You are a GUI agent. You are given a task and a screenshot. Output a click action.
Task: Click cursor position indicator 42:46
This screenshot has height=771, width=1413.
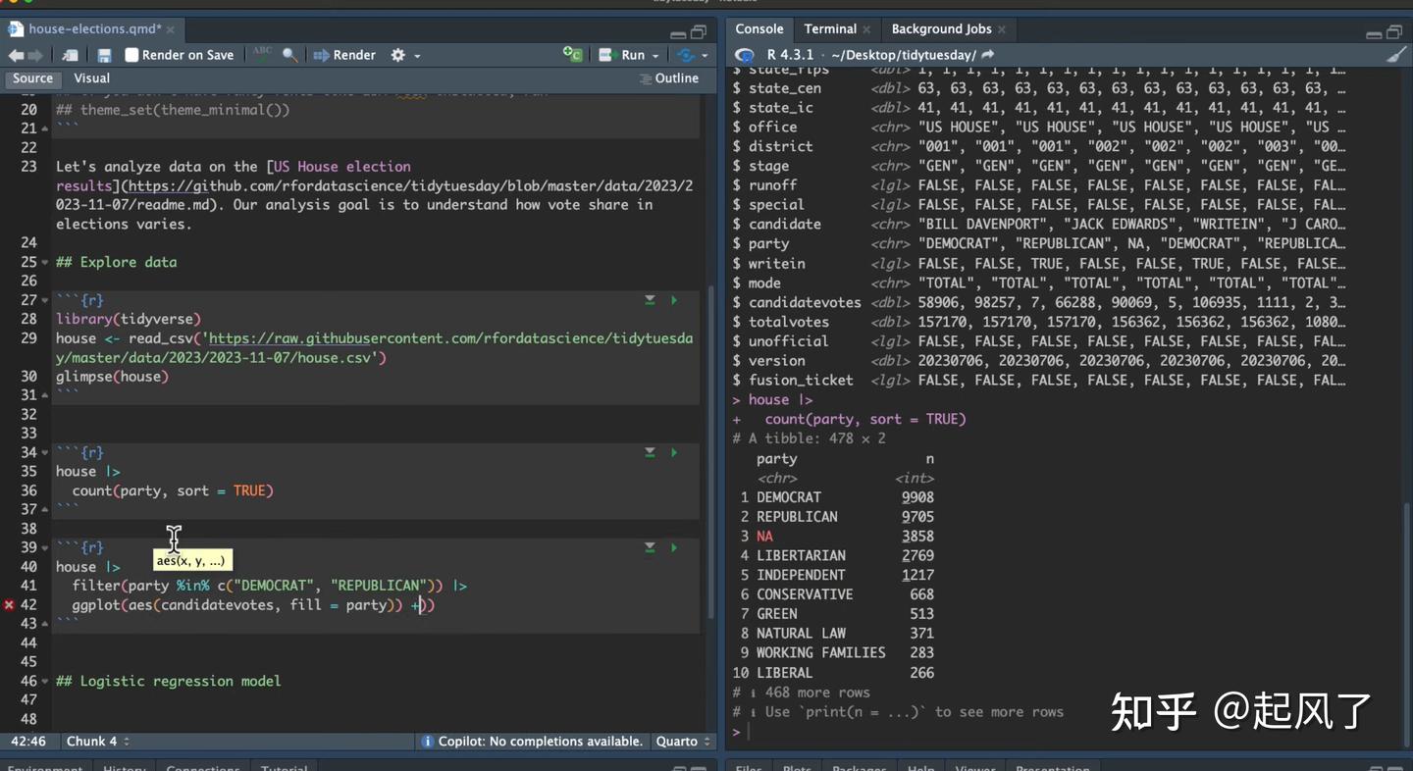(x=28, y=742)
